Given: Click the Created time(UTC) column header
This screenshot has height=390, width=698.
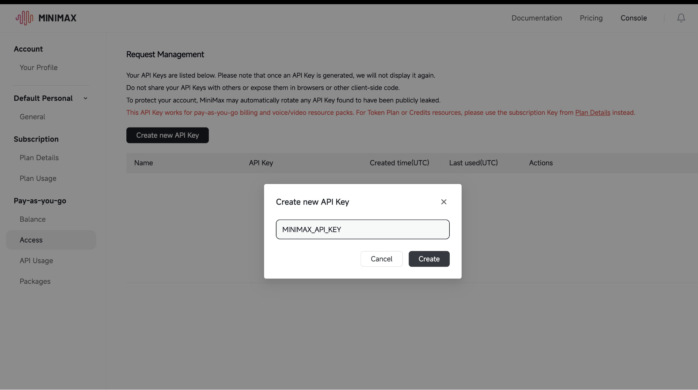Looking at the screenshot, I should click(x=399, y=163).
